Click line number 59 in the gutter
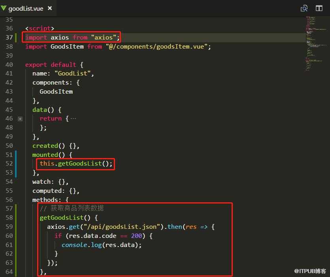This screenshot has width=330, height=277. coord(9,227)
